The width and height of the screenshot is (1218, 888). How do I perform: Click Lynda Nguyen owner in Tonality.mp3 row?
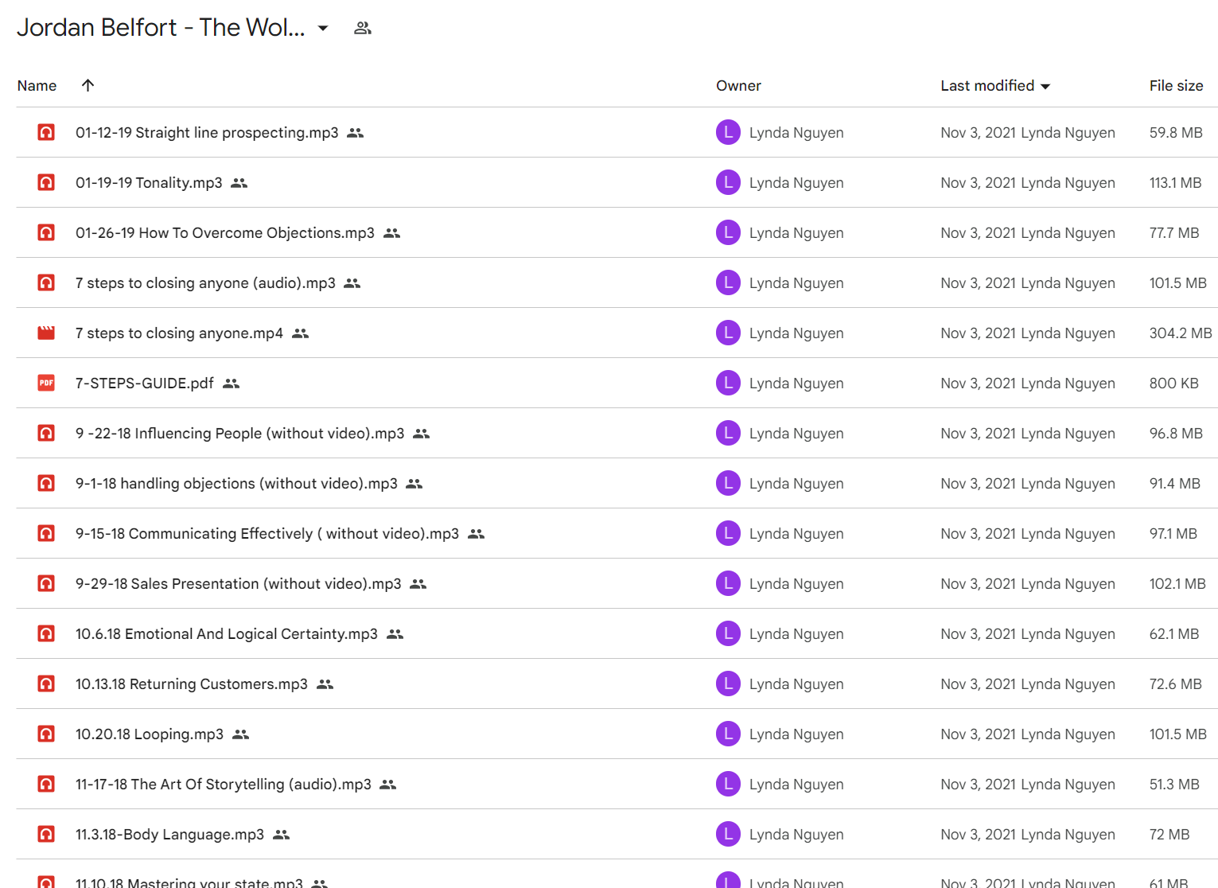point(796,182)
